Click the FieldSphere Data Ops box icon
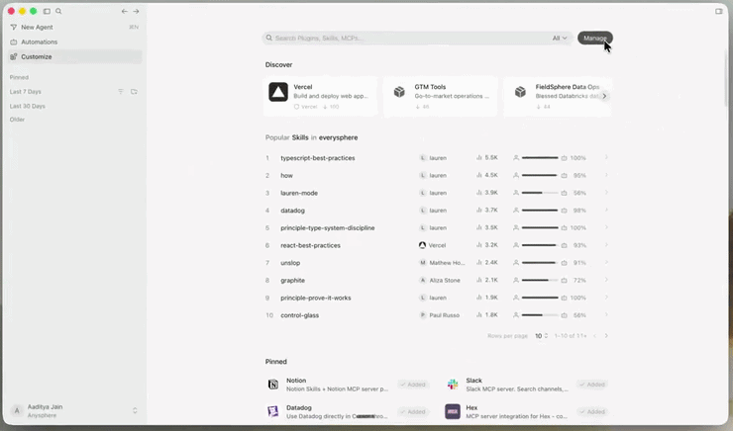The image size is (733, 431). pos(520,92)
